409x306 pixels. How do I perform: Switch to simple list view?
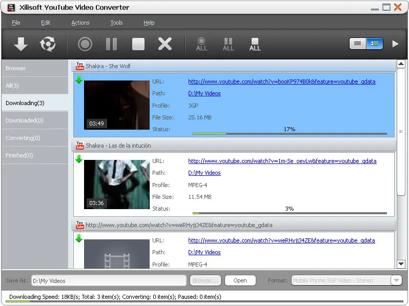tap(358, 44)
